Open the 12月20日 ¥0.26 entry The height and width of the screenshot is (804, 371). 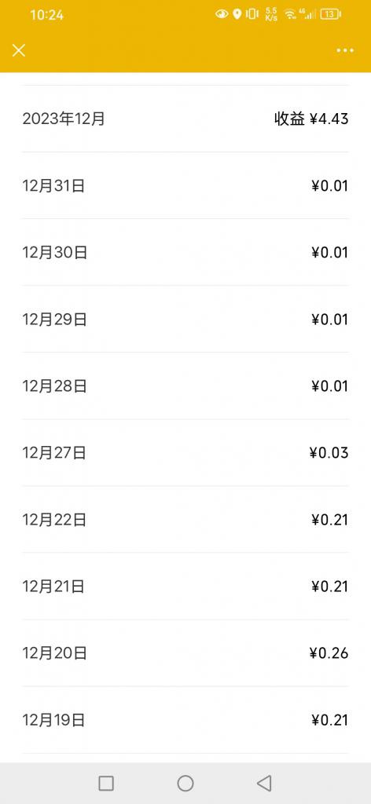[185, 652]
